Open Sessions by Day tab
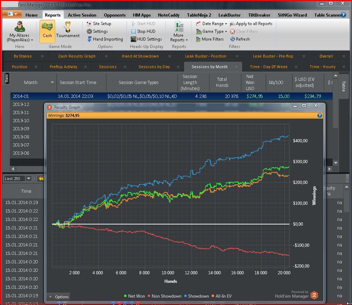This screenshot has height=305, width=352. 154,67
